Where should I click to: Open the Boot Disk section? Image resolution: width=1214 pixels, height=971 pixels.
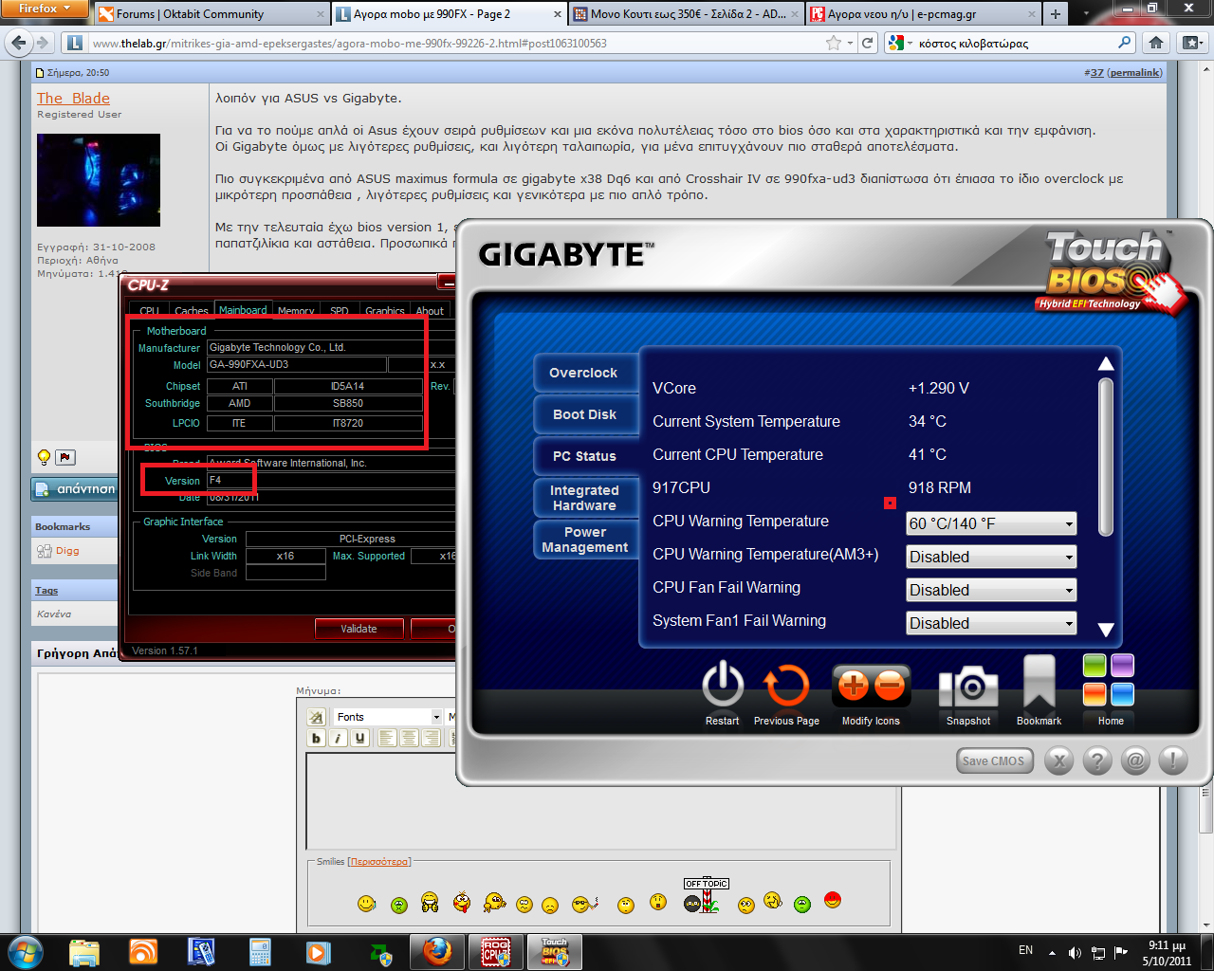point(584,414)
